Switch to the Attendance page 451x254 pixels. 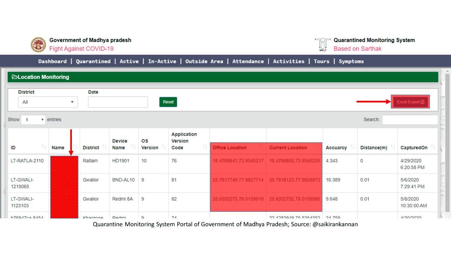pos(248,61)
